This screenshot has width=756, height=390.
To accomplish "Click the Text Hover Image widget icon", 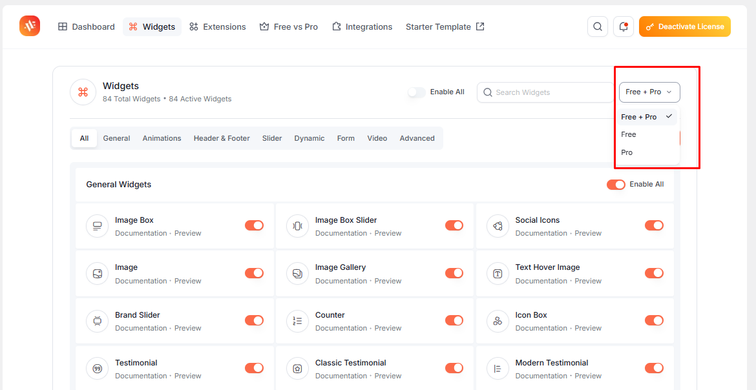I will tap(498, 273).
